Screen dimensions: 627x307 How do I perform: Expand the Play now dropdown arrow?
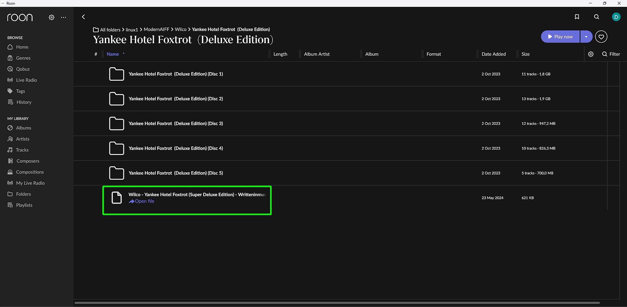tap(586, 37)
